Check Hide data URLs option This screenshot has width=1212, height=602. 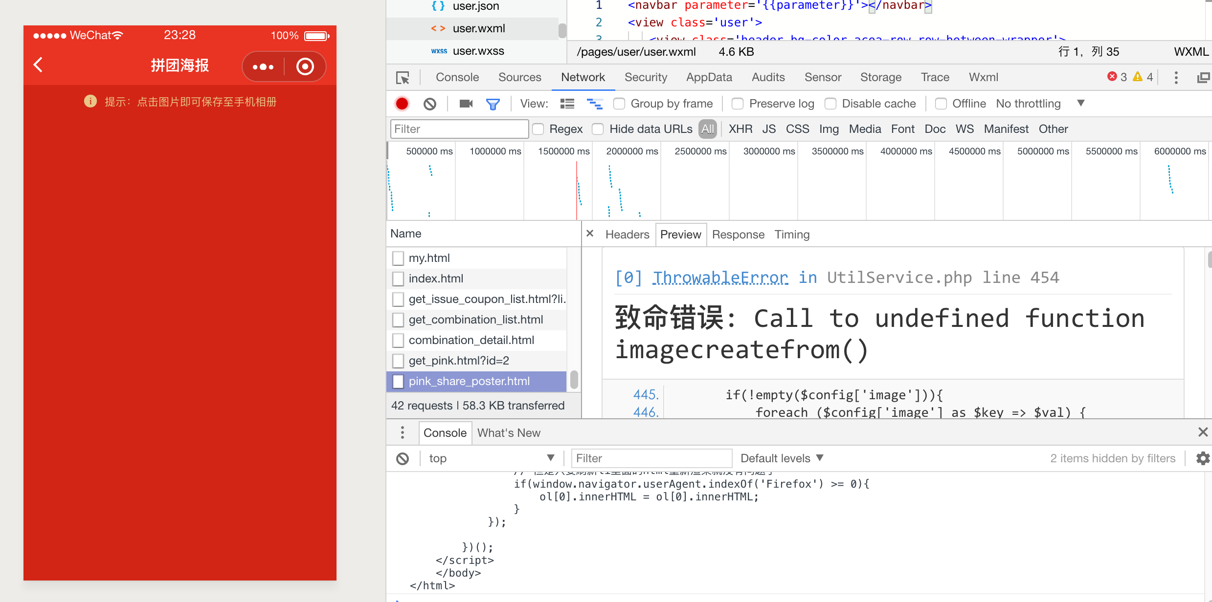pyautogui.click(x=598, y=129)
